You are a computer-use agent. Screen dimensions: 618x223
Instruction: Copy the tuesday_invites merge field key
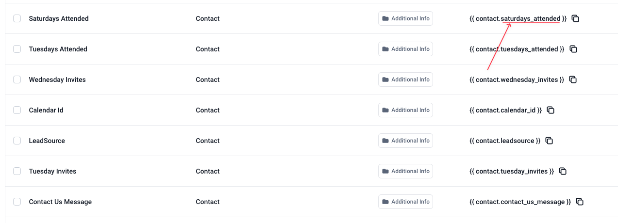point(563,171)
